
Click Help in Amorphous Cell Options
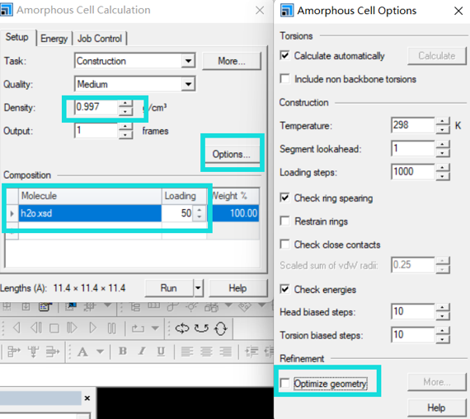pyautogui.click(x=436, y=407)
